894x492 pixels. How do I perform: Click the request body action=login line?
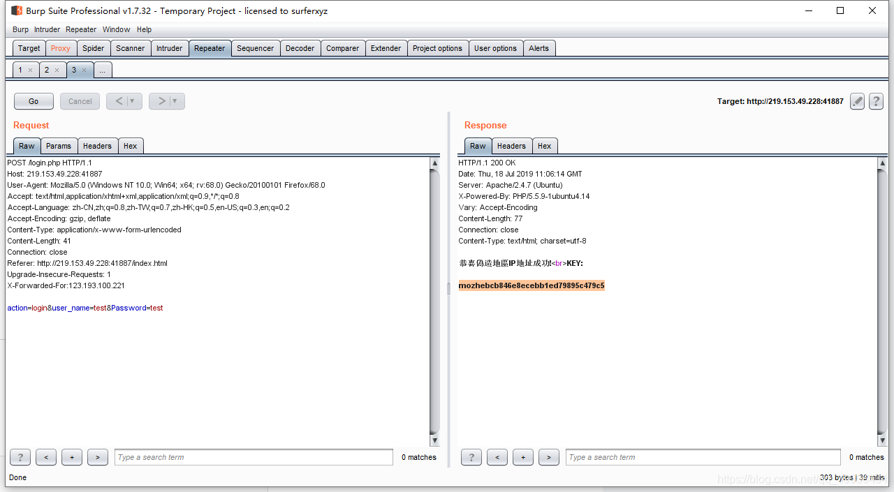pyautogui.click(x=85, y=308)
